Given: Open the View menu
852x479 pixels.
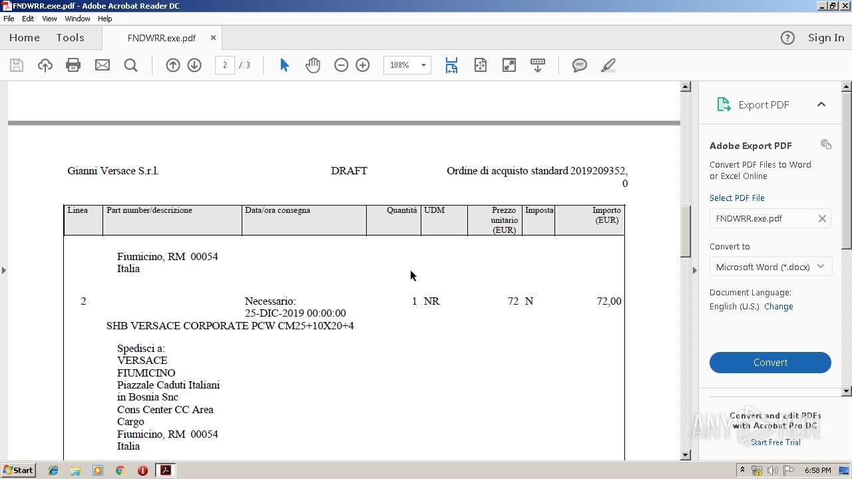Looking at the screenshot, I should tap(50, 19).
